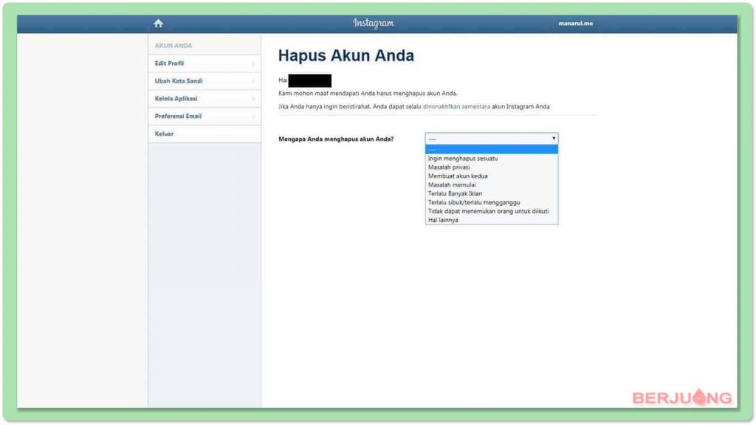Image resolution: width=756 pixels, height=425 pixels.
Task: Open Edit Profil in sidebar
Action: click(205, 63)
